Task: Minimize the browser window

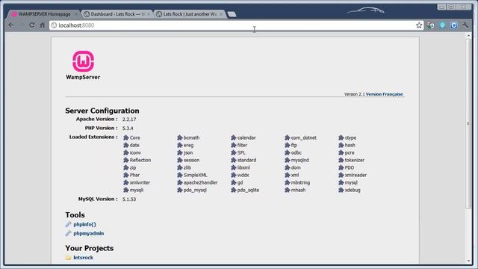Action: click(441, 7)
